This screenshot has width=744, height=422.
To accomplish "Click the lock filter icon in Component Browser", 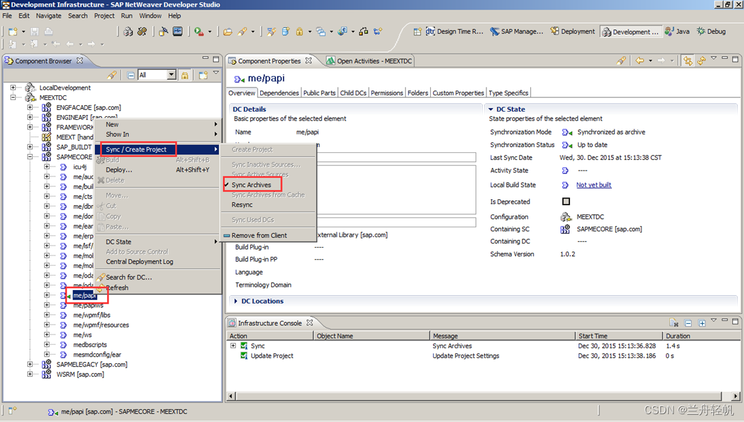I will click(x=184, y=75).
